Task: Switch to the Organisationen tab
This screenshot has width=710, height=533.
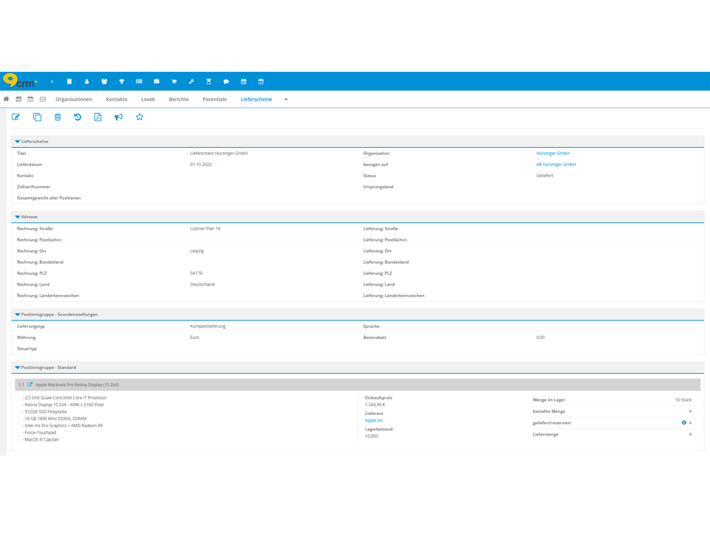Action: click(x=74, y=99)
